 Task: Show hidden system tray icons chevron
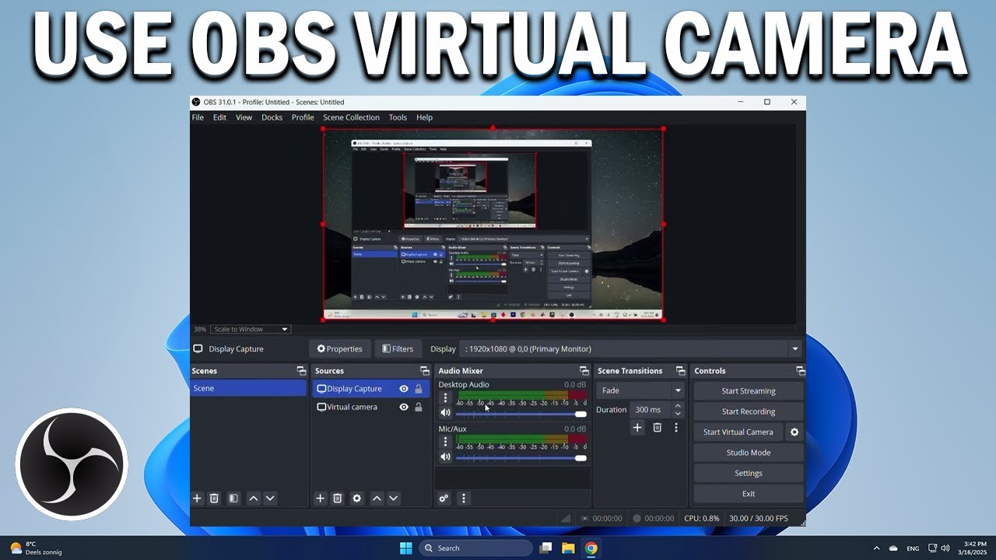877,548
